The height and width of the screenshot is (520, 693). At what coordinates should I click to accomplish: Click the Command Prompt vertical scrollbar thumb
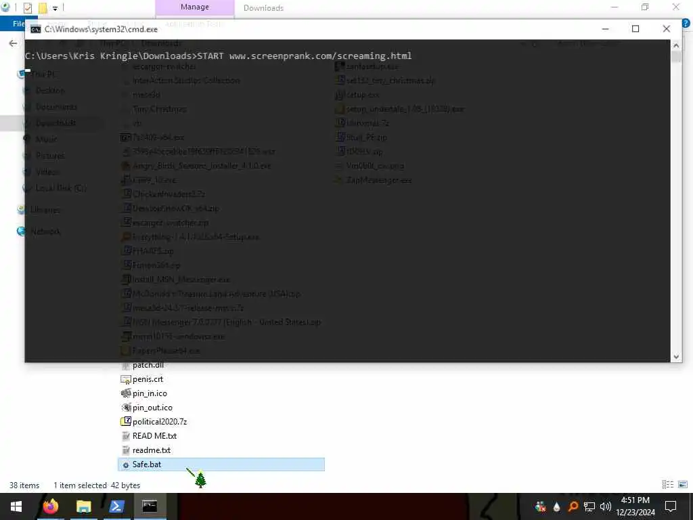[x=676, y=57]
